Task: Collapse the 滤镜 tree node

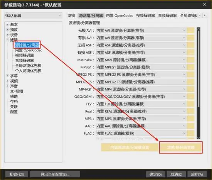Action: point(7,40)
